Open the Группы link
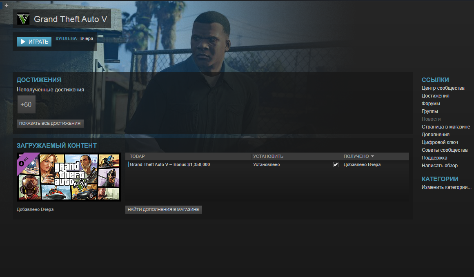The width and height of the screenshot is (474, 277). (430, 111)
